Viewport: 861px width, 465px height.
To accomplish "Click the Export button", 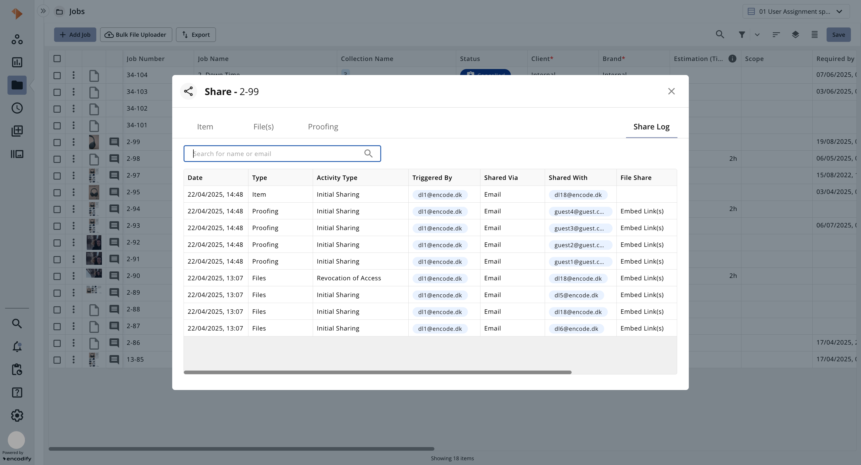I will pyautogui.click(x=196, y=34).
